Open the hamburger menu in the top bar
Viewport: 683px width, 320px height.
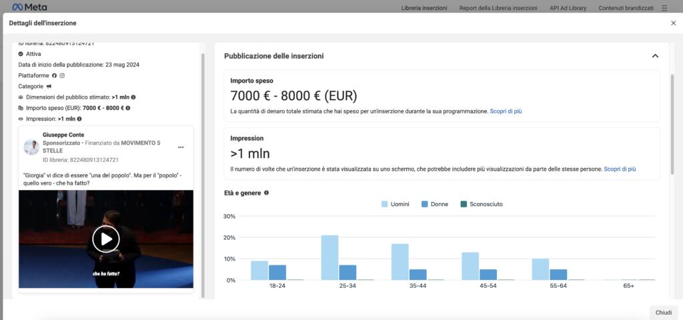pos(664,8)
